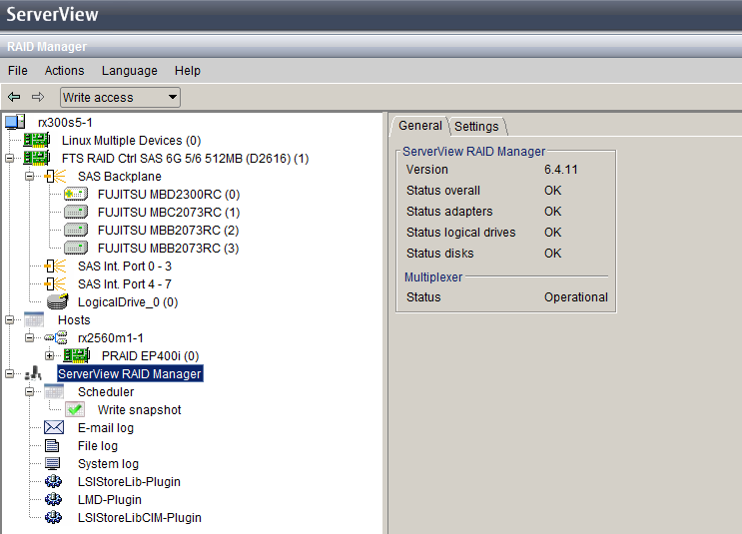Click the File log document icon
Viewport: 742px width, 534px height.
(52, 445)
